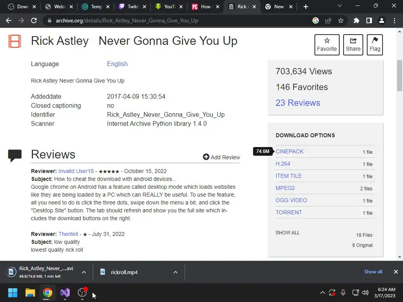Screen dimensions: 403x302
Task: Open the clock and date panel
Action: click(385, 293)
